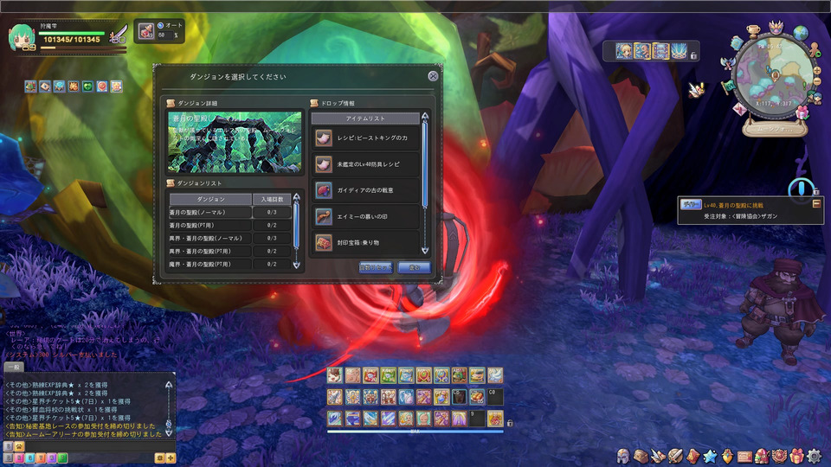Click the blue book icon by minimap
Screen dimensions: 831x467
tap(737, 43)
